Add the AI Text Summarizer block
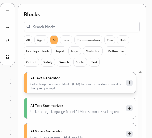This screenshot has width=152, height=138. pos(129,108)
